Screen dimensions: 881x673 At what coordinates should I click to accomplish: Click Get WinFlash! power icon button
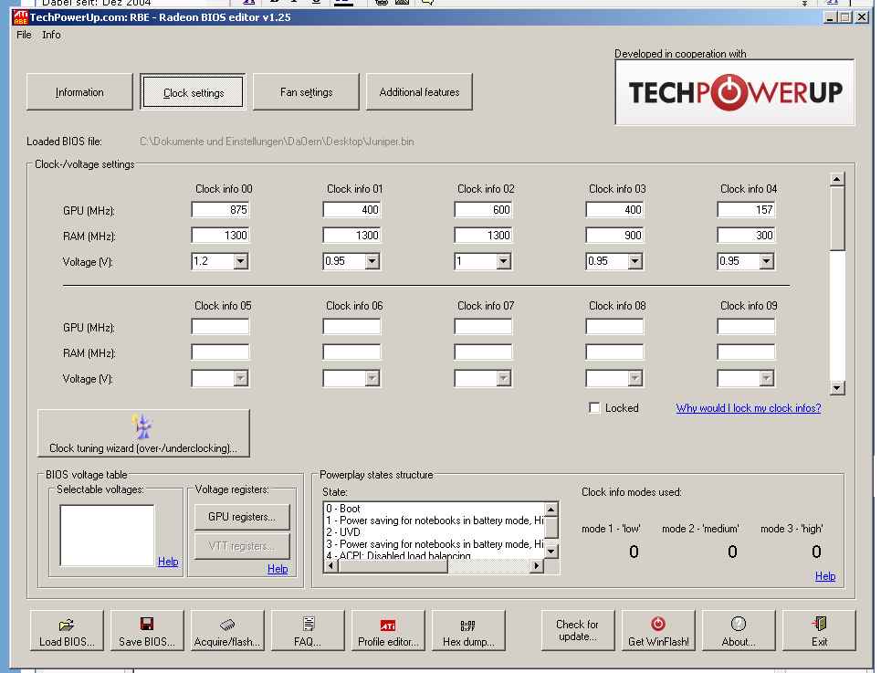[x=658, y=630]
